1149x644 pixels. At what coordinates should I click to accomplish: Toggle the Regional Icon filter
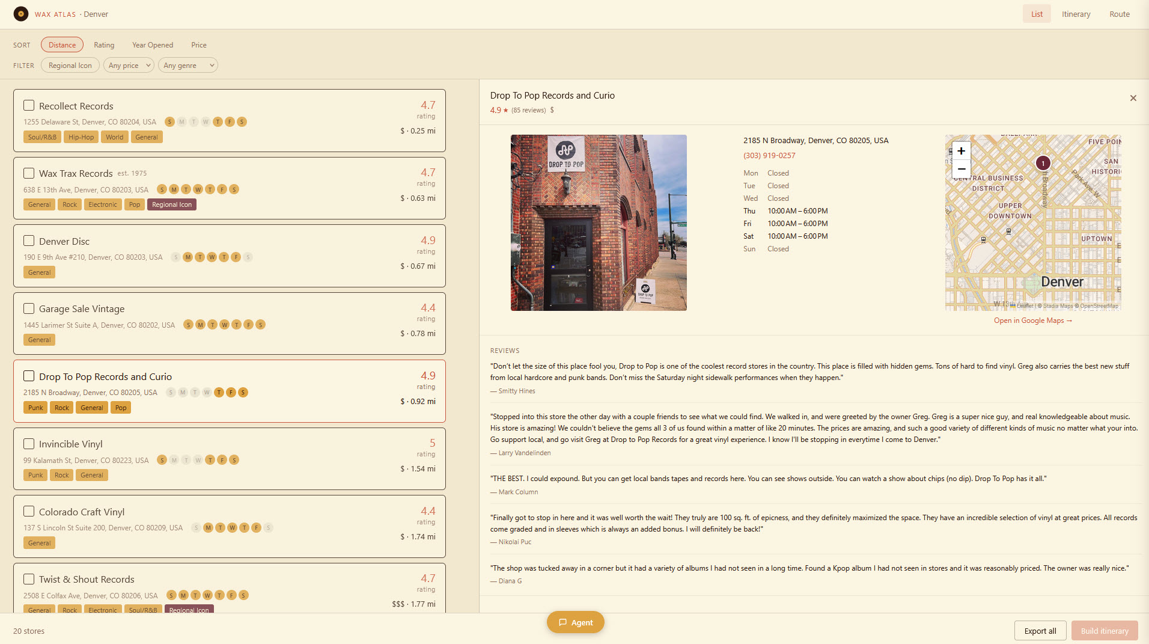70,66
